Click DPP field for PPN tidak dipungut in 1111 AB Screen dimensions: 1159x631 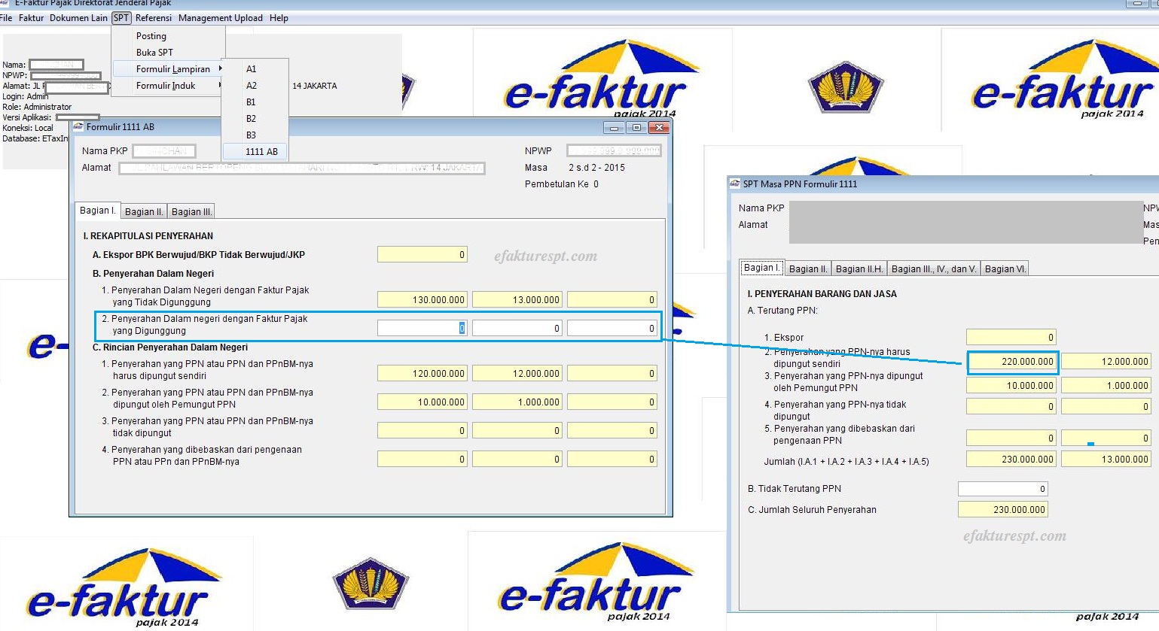(422, 431)
